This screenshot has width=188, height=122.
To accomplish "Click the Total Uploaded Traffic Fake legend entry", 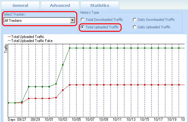I will pyautogui.click(x=30, y=41).
